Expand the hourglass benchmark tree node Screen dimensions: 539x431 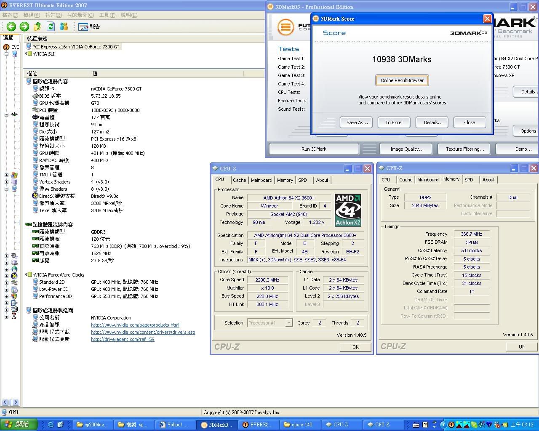[x=6, y=317]
